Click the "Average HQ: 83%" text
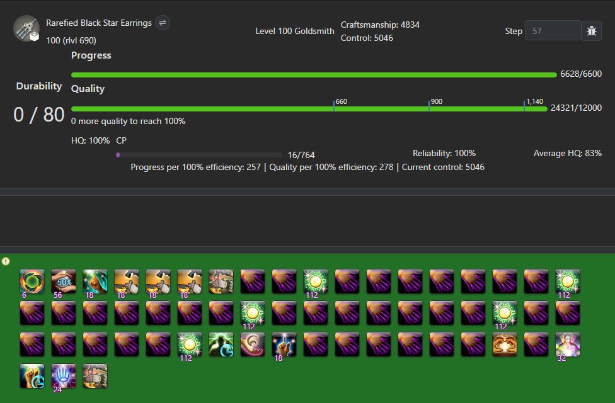615x403 pixels. [568, 153]
